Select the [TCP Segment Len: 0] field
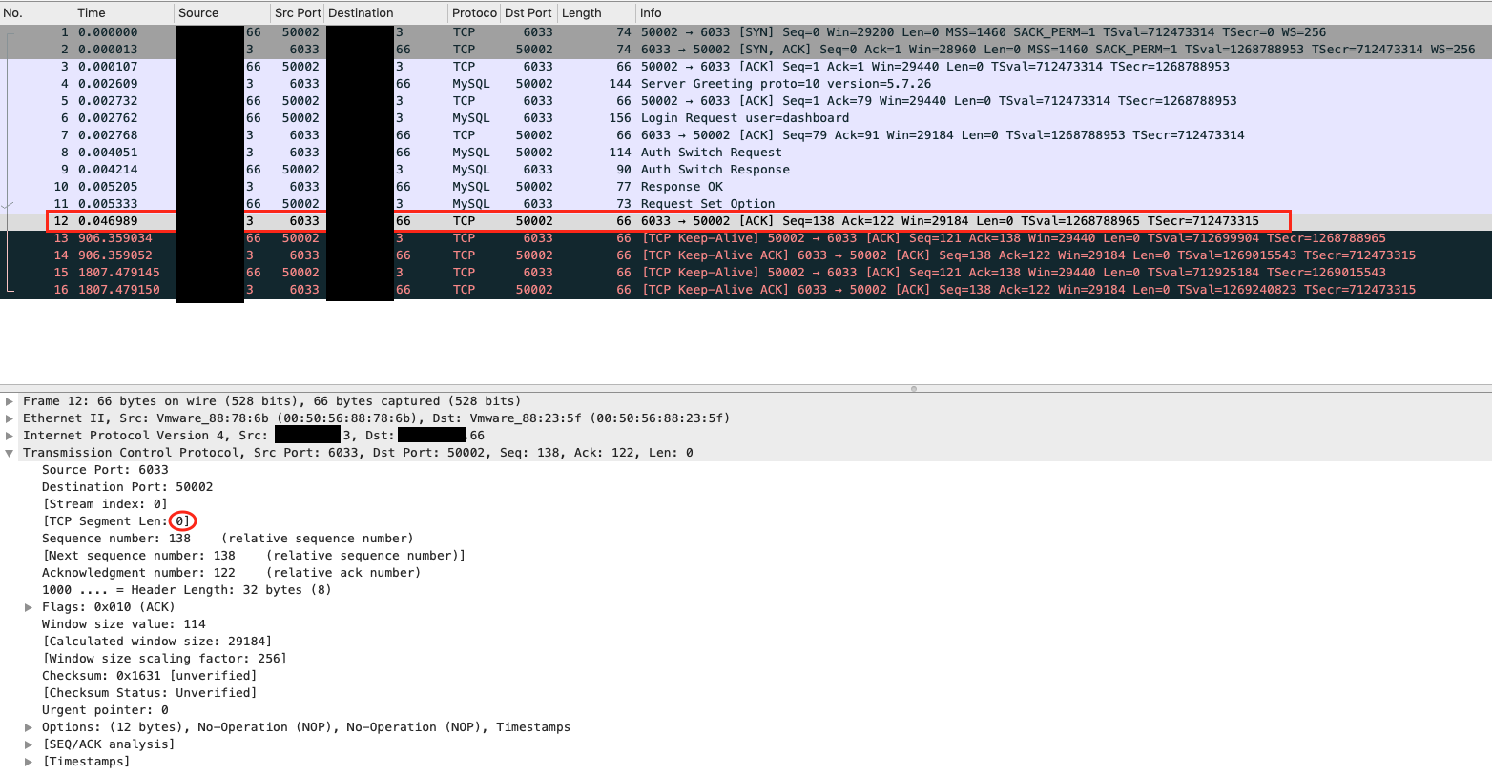Screen dimensions: 1492x775 tap(116, 521)
